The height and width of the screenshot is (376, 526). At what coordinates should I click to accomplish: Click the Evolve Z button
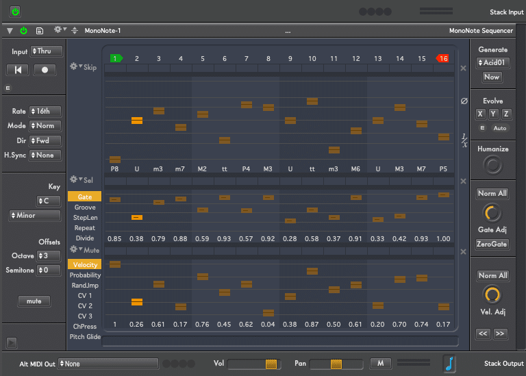pos(506,114)
